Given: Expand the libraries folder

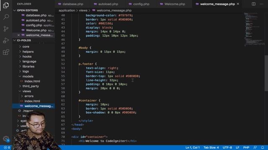Looking at the screenshot, I should coord(28,67).
